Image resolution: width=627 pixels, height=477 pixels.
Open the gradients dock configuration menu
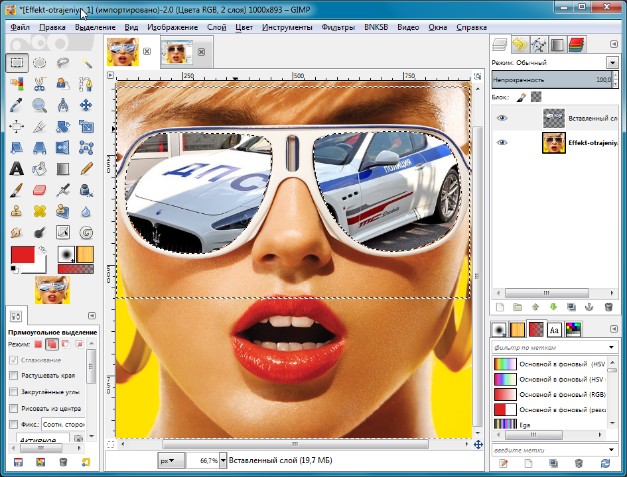point(614,329)
